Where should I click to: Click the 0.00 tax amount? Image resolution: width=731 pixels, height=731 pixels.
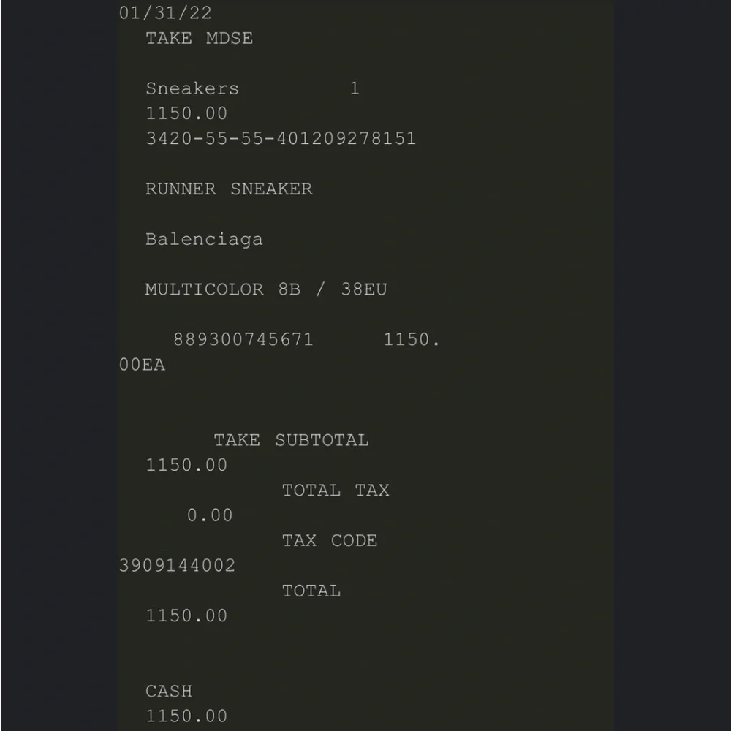point(210,515)
